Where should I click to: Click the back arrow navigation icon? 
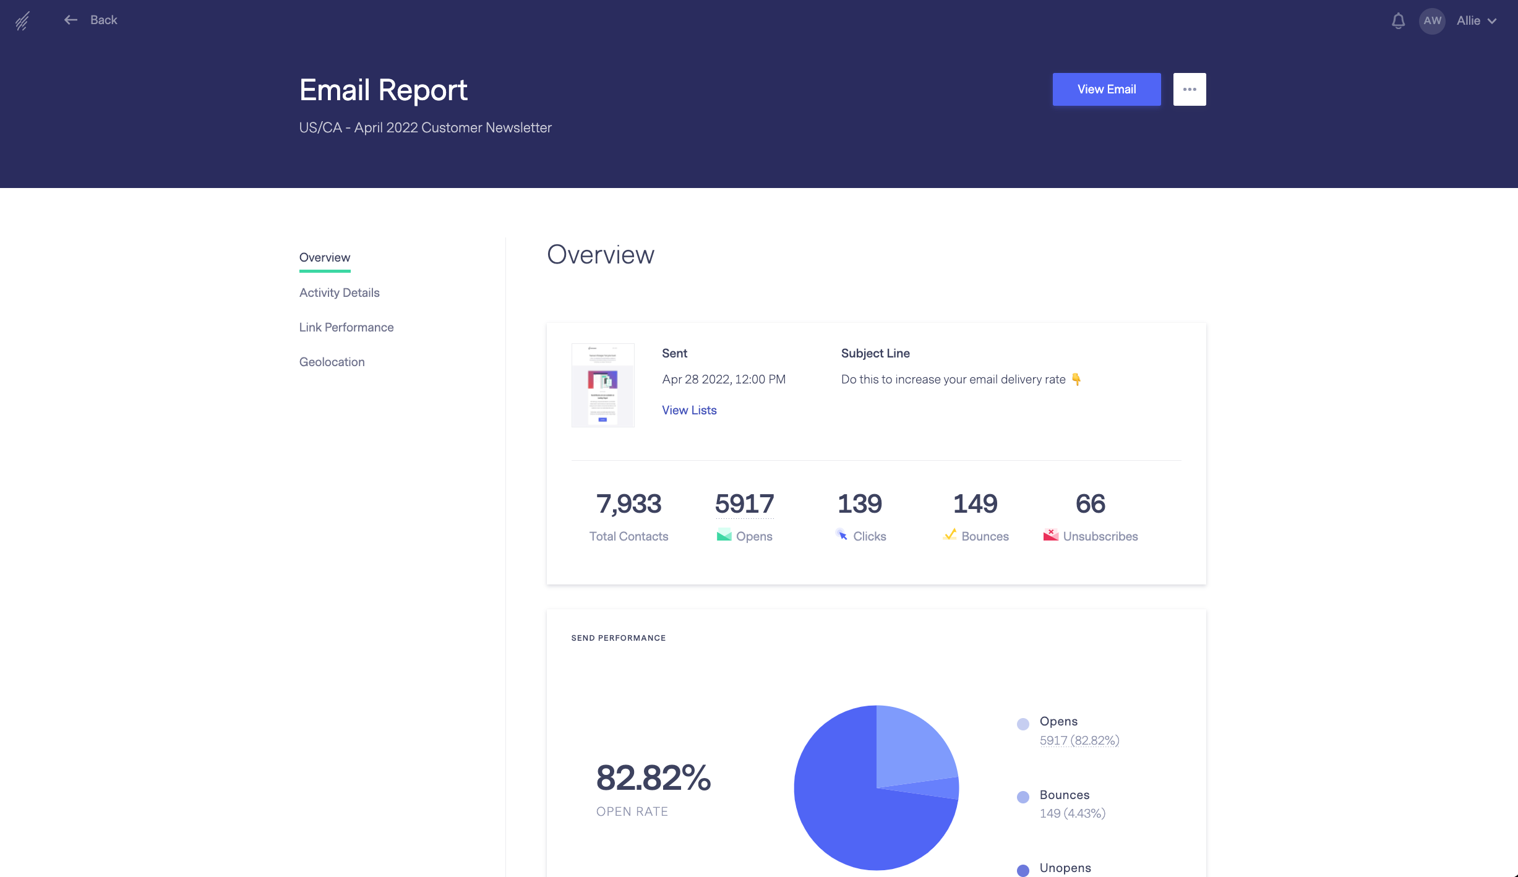tap(70, 20)
